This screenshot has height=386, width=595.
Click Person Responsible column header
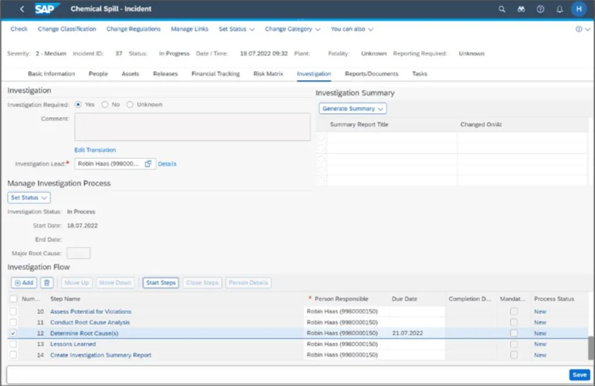click(x=341, y=299)
